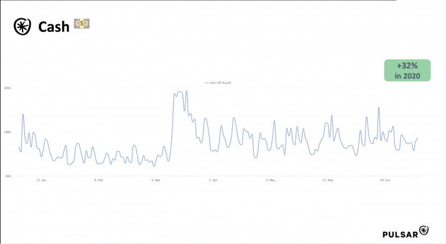
Task: Click the 60k y-axis label
Action: point(8,176)
